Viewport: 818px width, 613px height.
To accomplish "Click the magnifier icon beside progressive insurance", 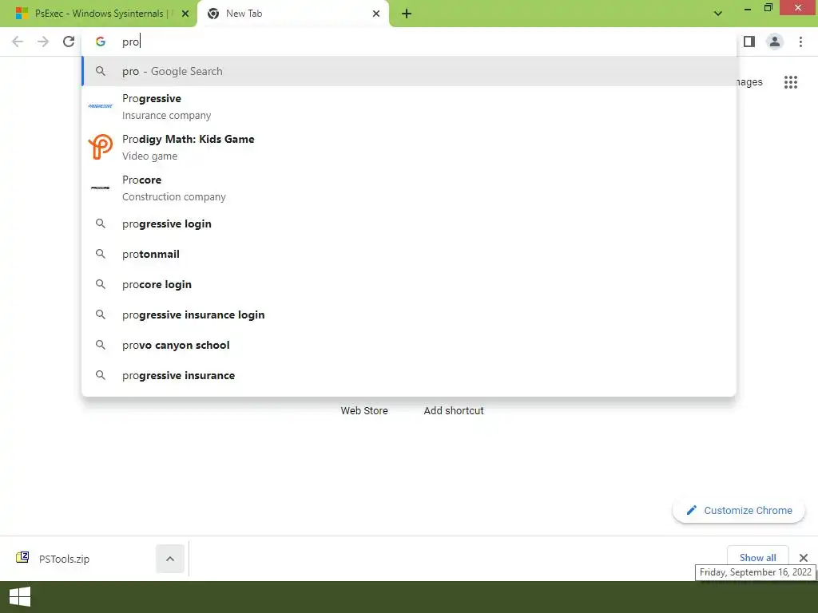I will tap(101, 375).
